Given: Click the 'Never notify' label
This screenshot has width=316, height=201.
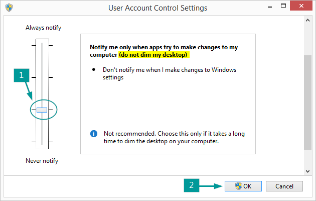Looking at the screenshot, I should click(42, 161).
